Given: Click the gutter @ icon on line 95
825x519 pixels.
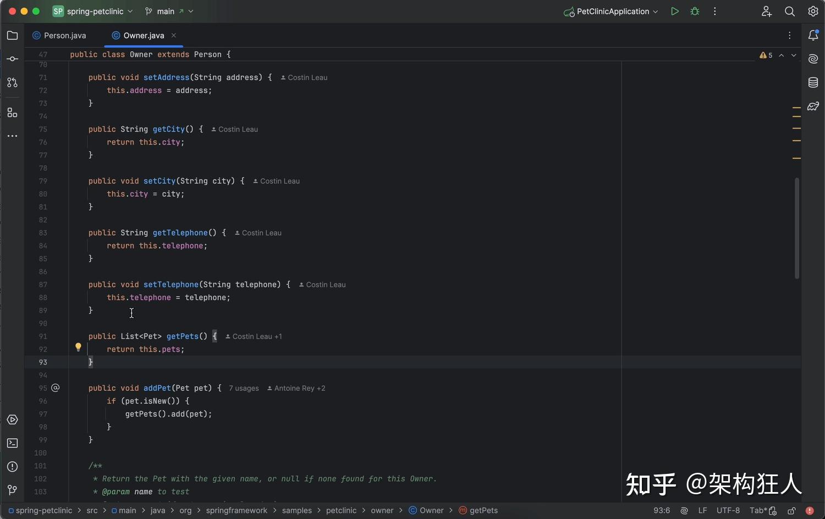Looking at the screenshot, I should [x=56, y=388].
